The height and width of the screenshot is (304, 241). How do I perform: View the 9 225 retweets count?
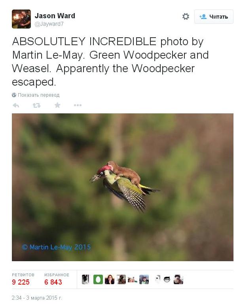[x=21, y=282]
